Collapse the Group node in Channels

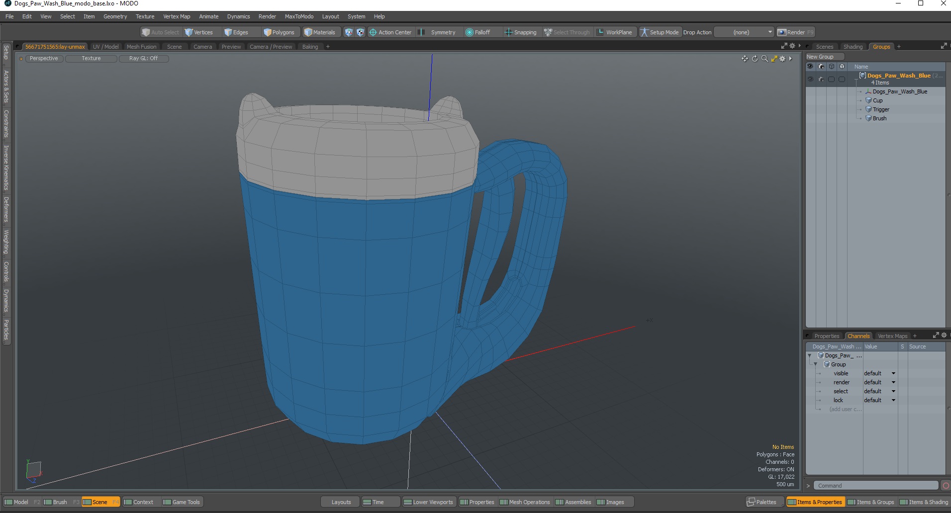tap(816, 364)
